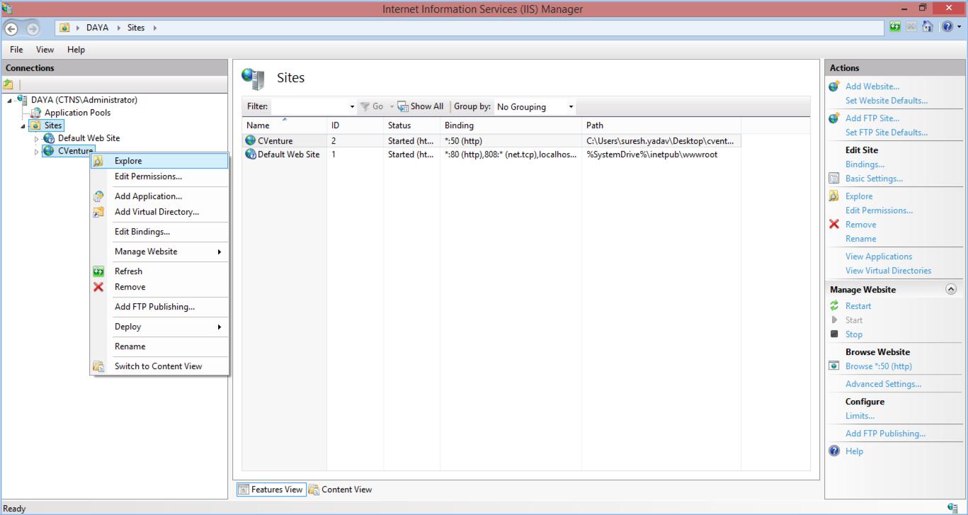Screen dimensions: 968x515
Task: Click the Advanced Settings link
Action: point(883,384)
